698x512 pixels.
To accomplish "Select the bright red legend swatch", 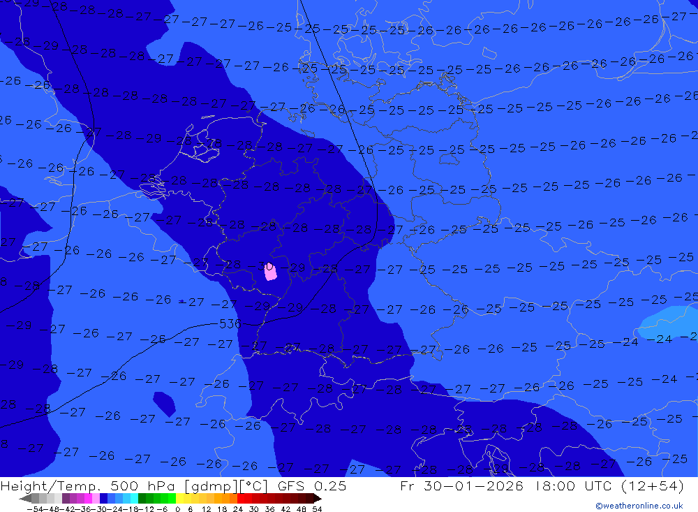I will click(241, 498).
